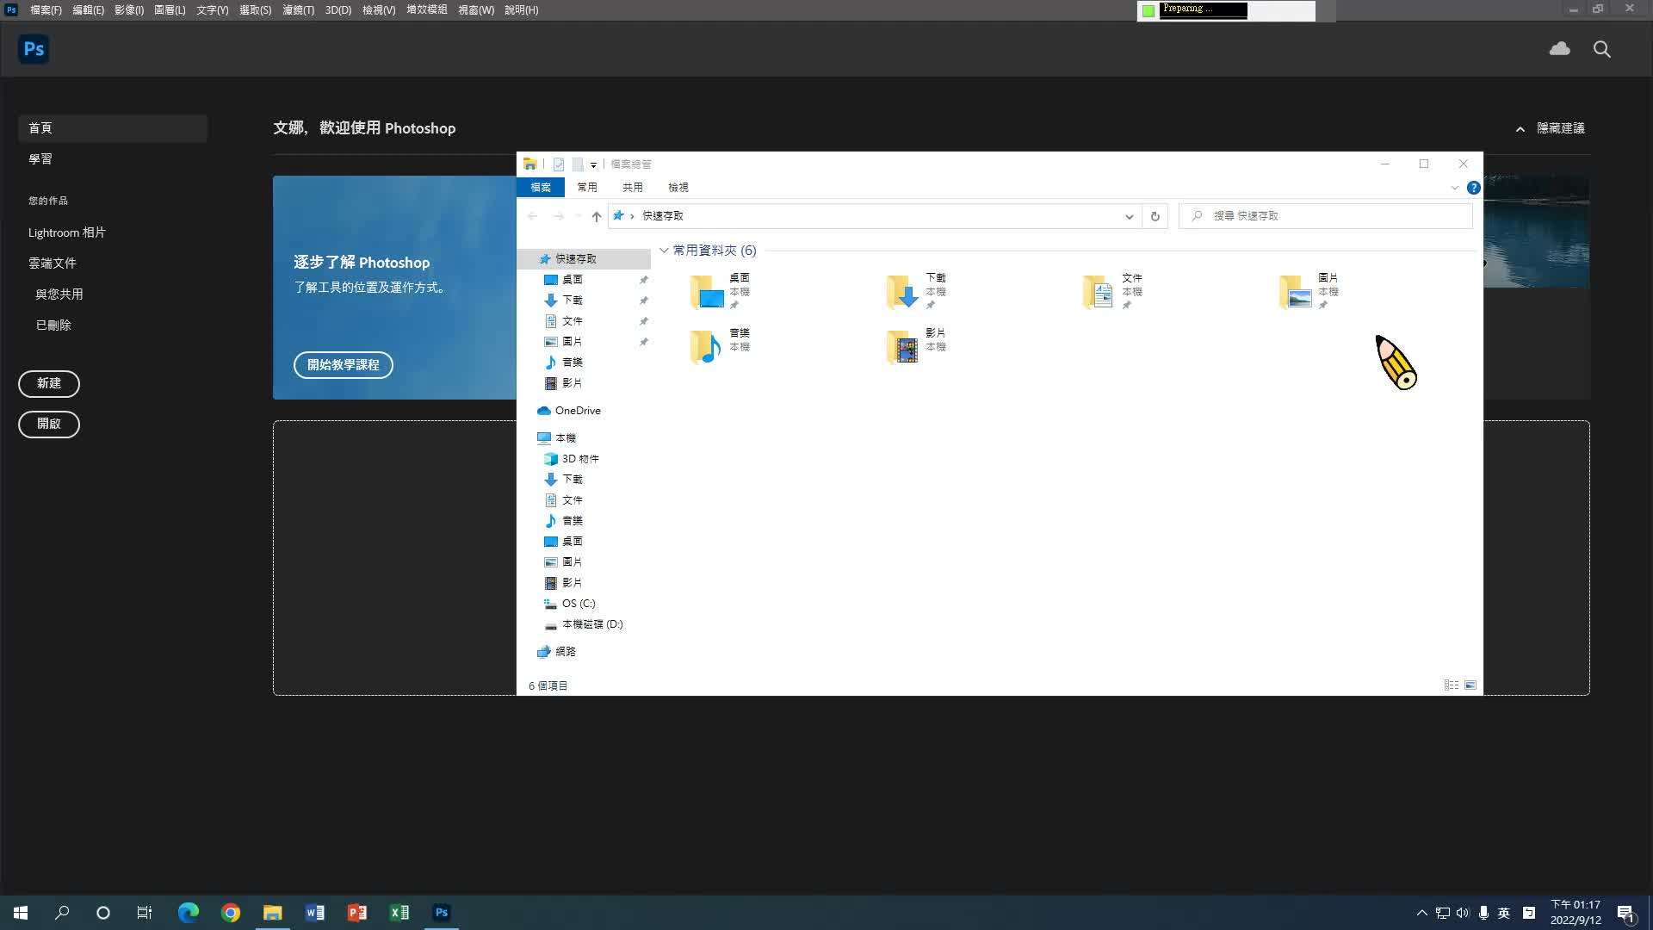This screenshot has width=1653, height=930.
Task: Open the 檔案 tab in Explorer ribbon
Action: coord(541,188)
